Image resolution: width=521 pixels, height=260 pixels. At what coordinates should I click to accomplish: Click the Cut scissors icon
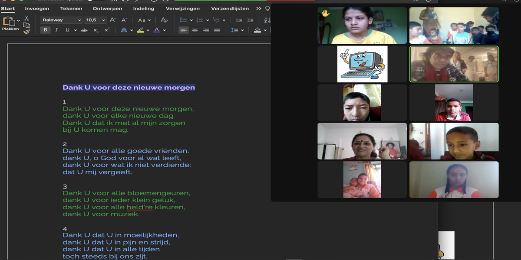point(26,19)
